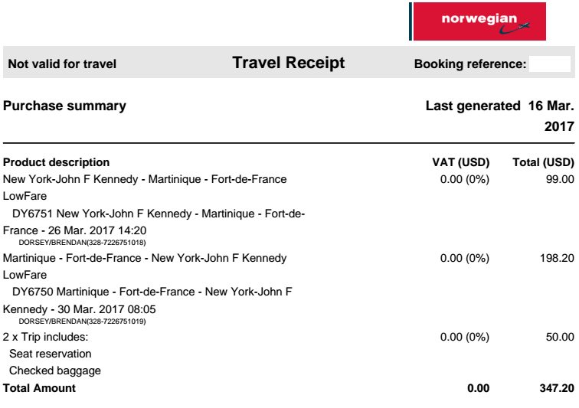Click the 198.20 return fare amount
Image resolution: width=579 pixels, height=408 pixels.
(557, 258)
